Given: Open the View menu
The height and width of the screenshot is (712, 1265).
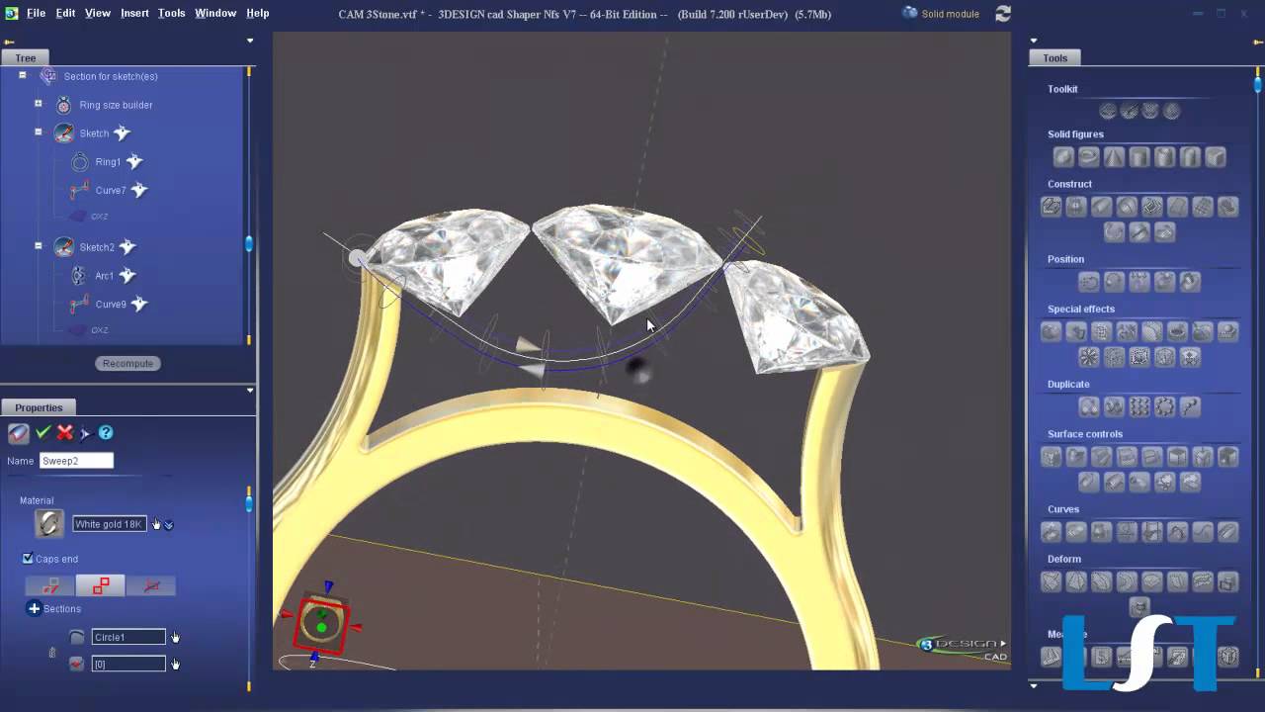Looking at the screenshot, I should point(98,13).
